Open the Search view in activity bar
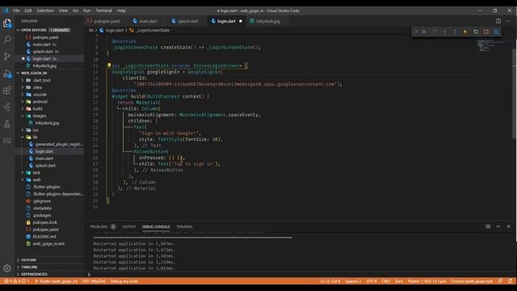517x291 pixels. tap(7, 40)
